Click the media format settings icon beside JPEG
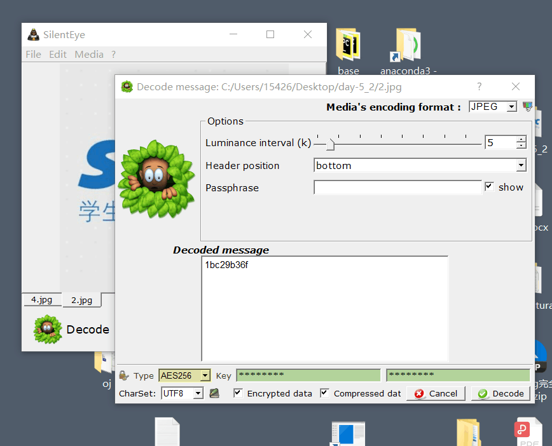The image size is (552, 446). coord(527,107)
